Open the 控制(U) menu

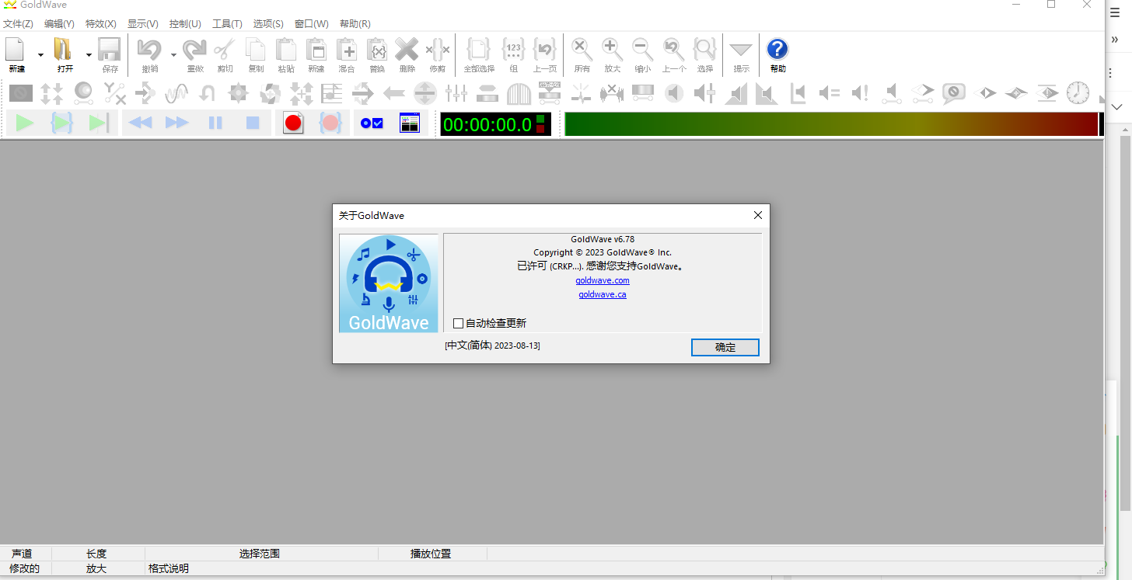pos(185,24)
